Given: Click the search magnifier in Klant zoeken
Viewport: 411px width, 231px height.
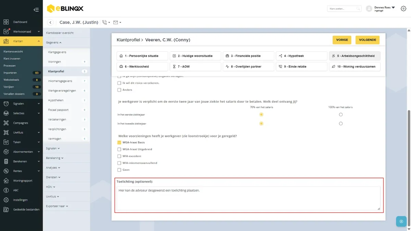Looking at the screenshot, I should [x=358, y=9].
